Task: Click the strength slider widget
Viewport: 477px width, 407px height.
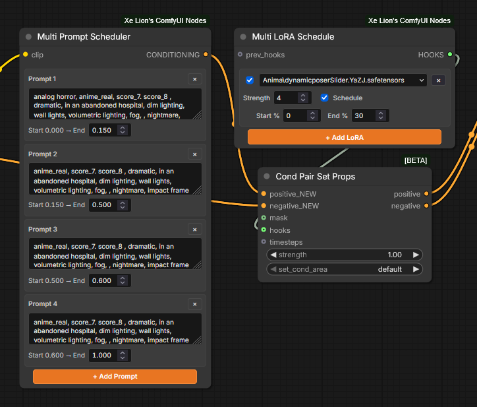Action: 345,255
